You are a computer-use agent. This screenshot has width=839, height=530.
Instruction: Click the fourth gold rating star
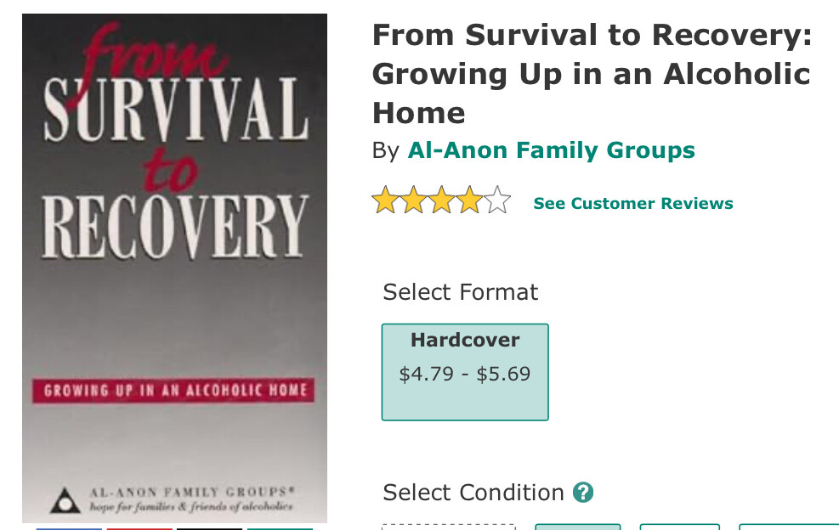[469, 201]
